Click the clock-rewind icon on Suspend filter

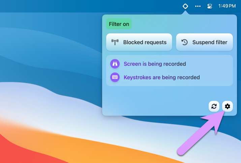[x=184, y=42]
